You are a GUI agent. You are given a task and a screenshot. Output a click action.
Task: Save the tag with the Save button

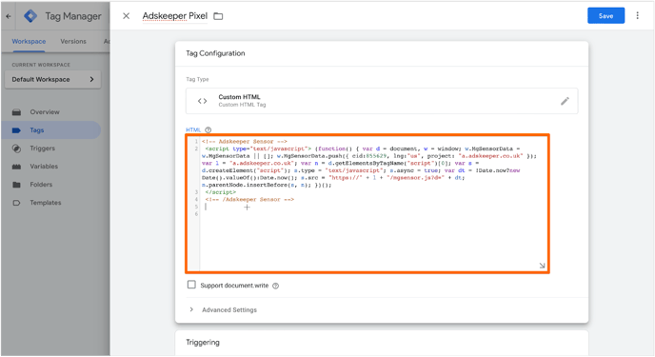[x=605, y=16]
